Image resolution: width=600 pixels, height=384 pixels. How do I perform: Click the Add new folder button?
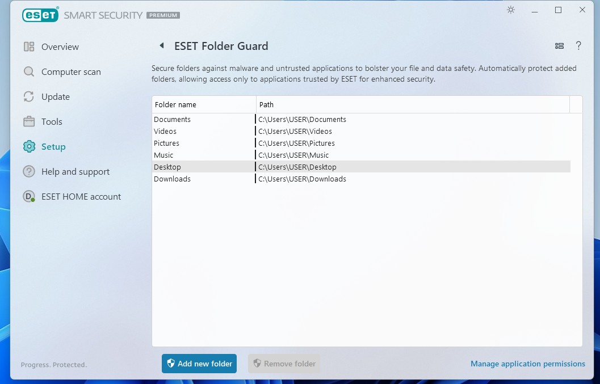tap(199, 364)
